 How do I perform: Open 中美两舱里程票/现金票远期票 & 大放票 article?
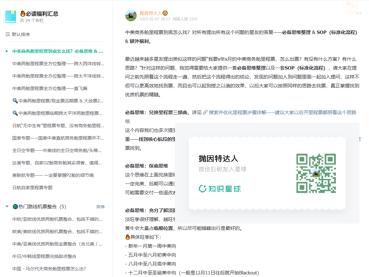(x=58, y=101)
